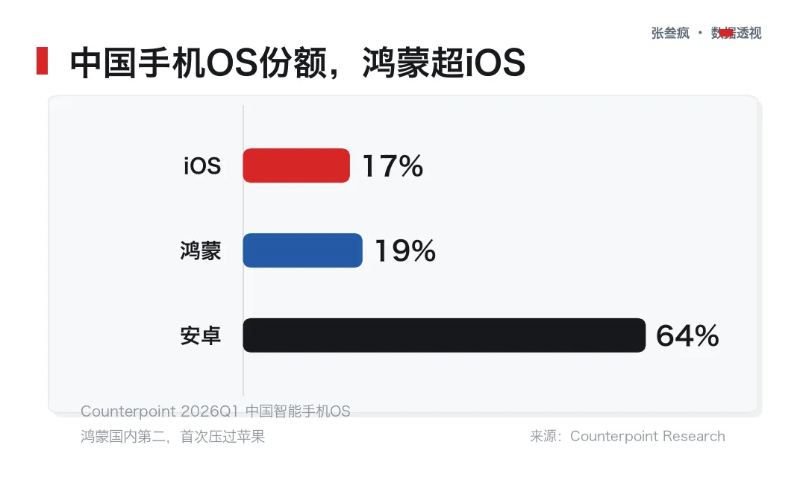806x477 pixels.
Task: Click the 鸿蒙超iOS part of title
Action: (x=443, y=63)
